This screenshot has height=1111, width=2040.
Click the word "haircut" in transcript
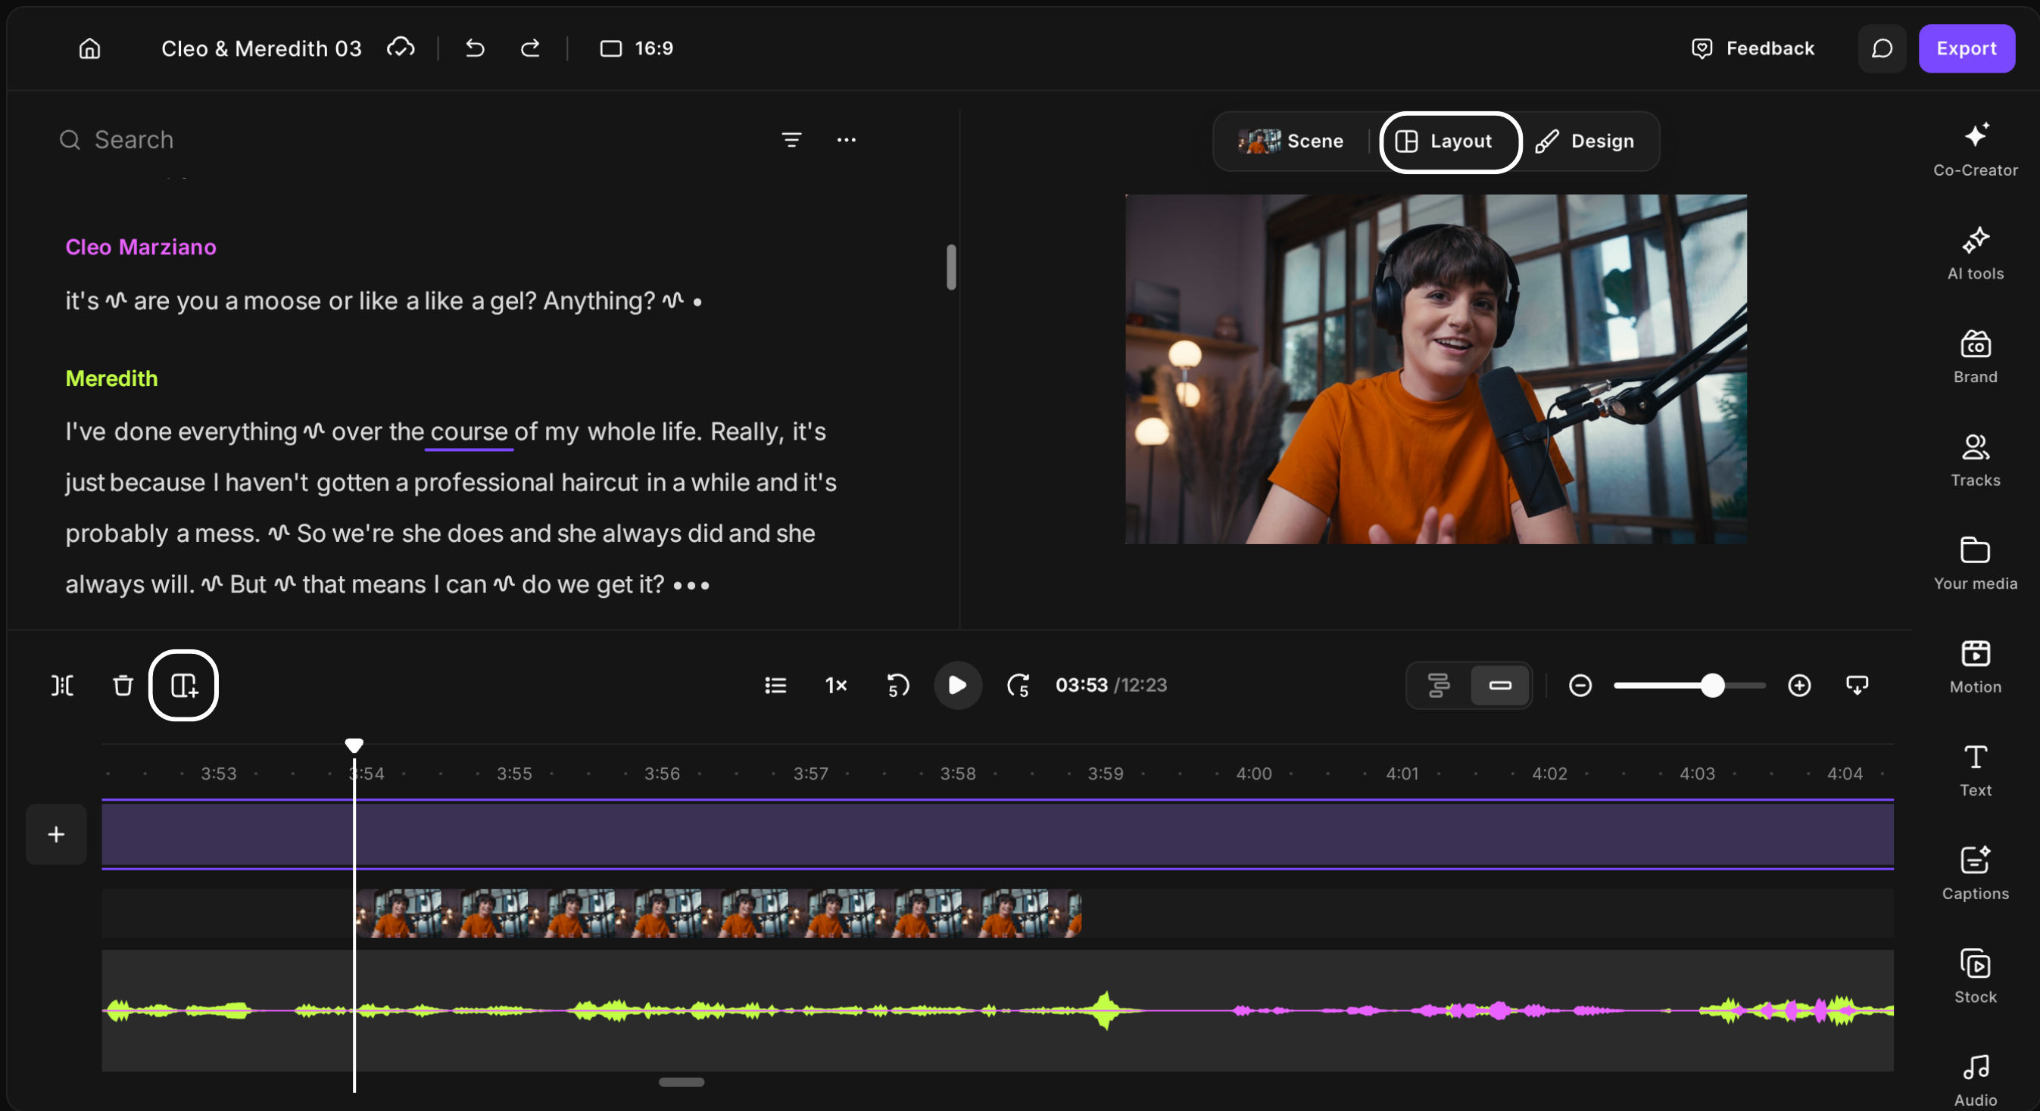(600, 483)
